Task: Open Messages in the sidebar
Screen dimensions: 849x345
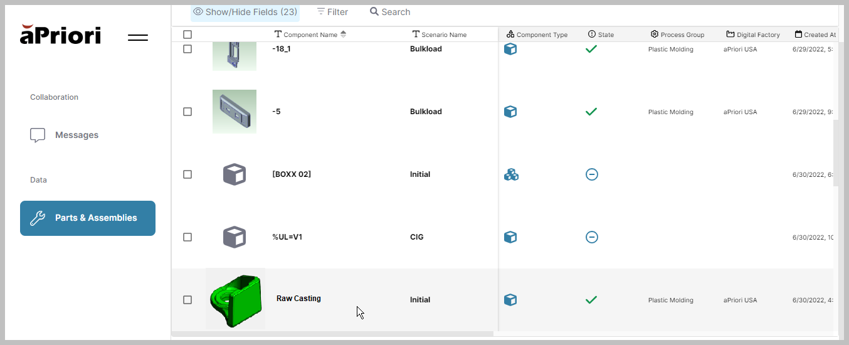Action: [x=76, y=135]
